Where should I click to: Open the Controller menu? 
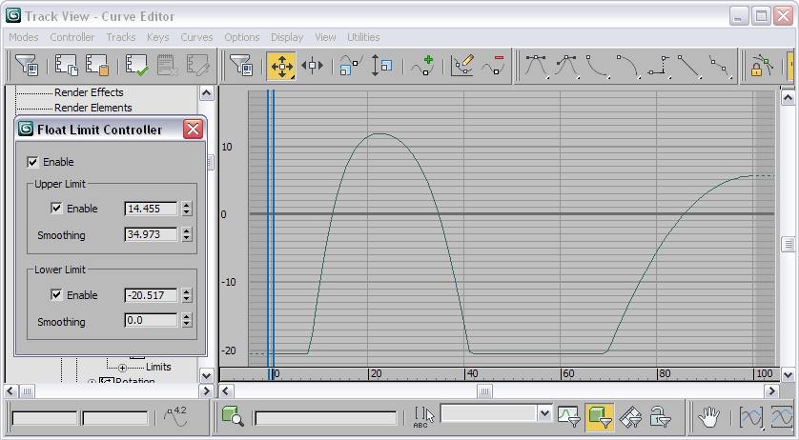[72, 37]
